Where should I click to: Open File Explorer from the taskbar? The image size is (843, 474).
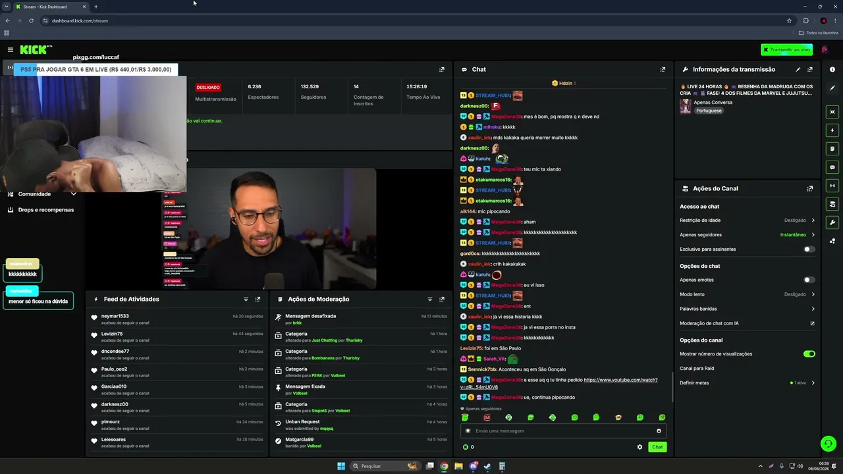(x=458, y=466)
